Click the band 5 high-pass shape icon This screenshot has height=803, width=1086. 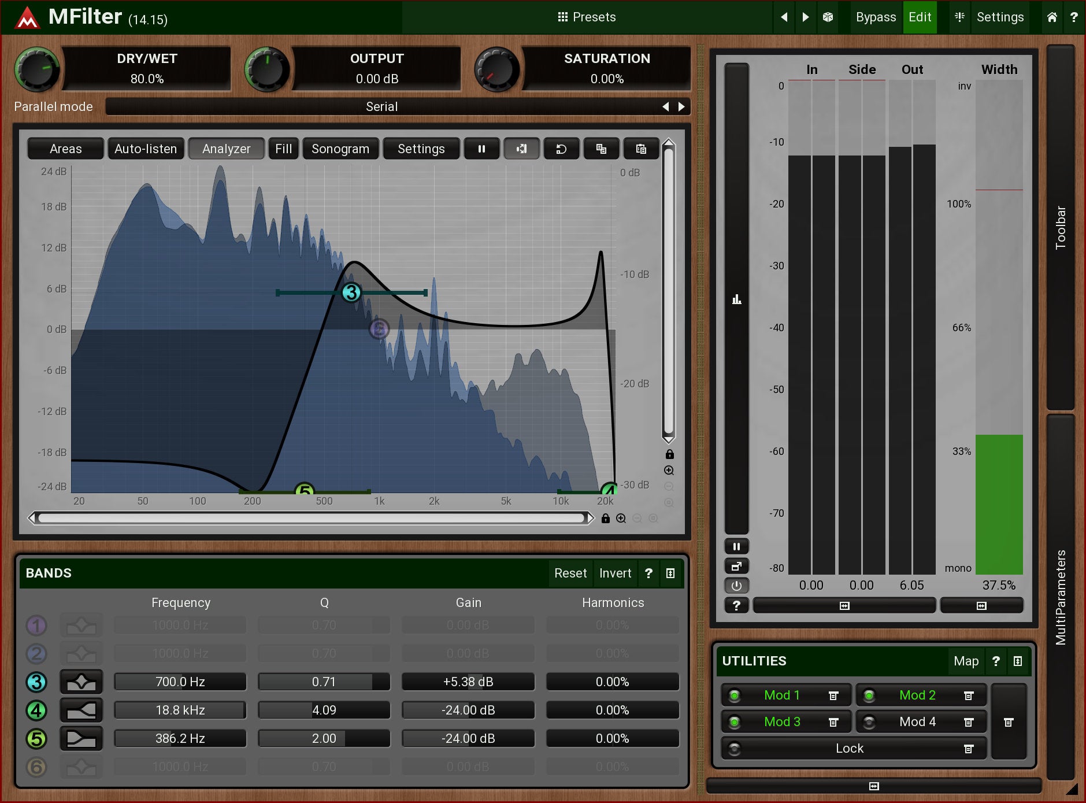pos(81,739)
